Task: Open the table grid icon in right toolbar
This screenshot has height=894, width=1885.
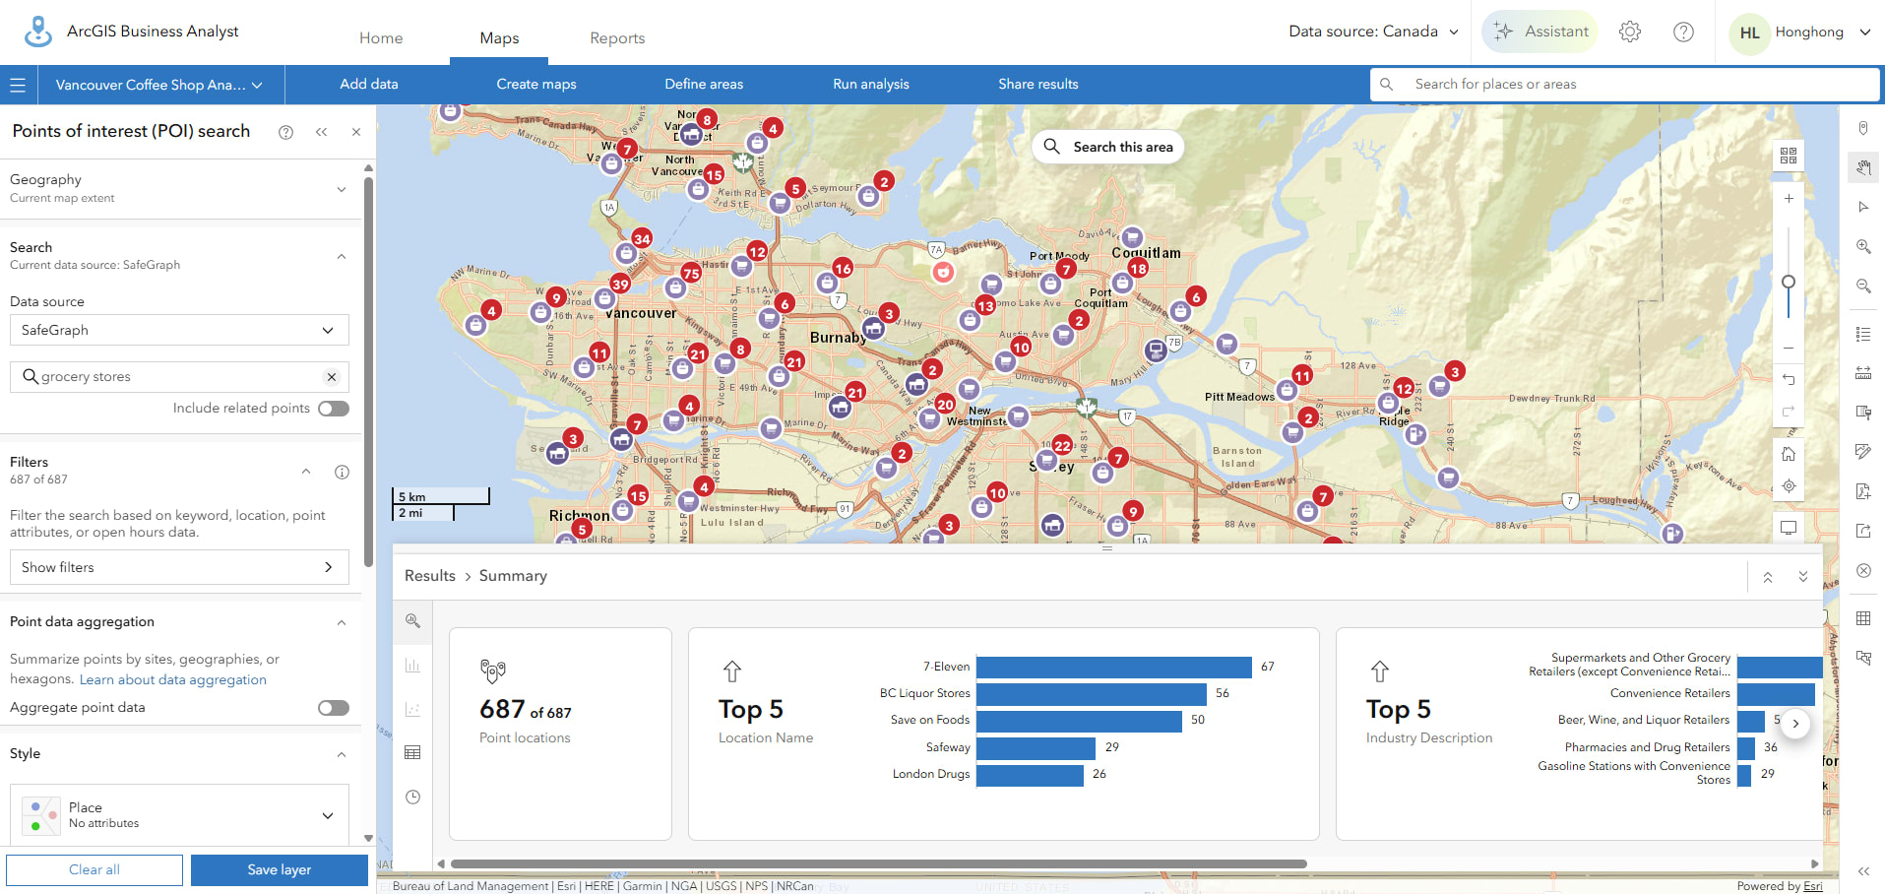Action: 1863,618
